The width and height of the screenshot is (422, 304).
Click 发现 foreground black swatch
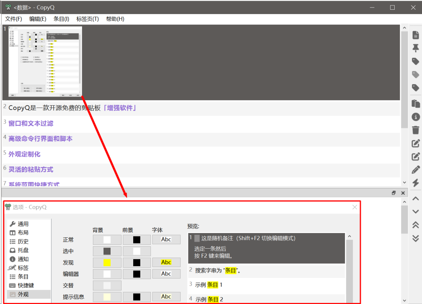tap(137, 263)
